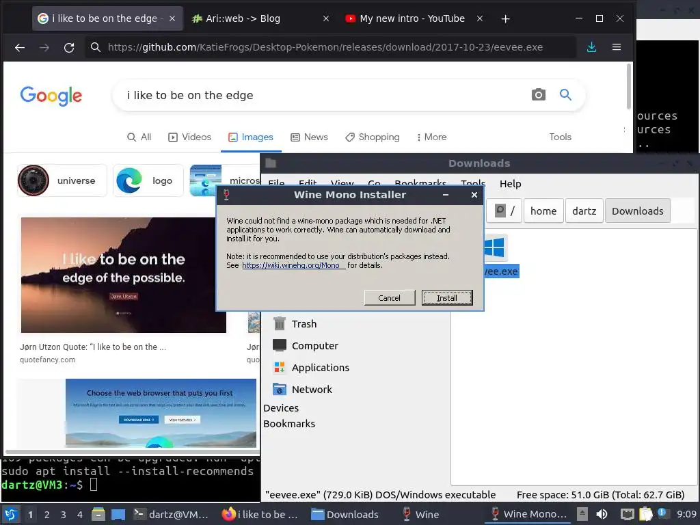The height and width of the screenshot is (525, 700).
Task: Click the root '/' path button in file manager
Action: click(504, 211)
